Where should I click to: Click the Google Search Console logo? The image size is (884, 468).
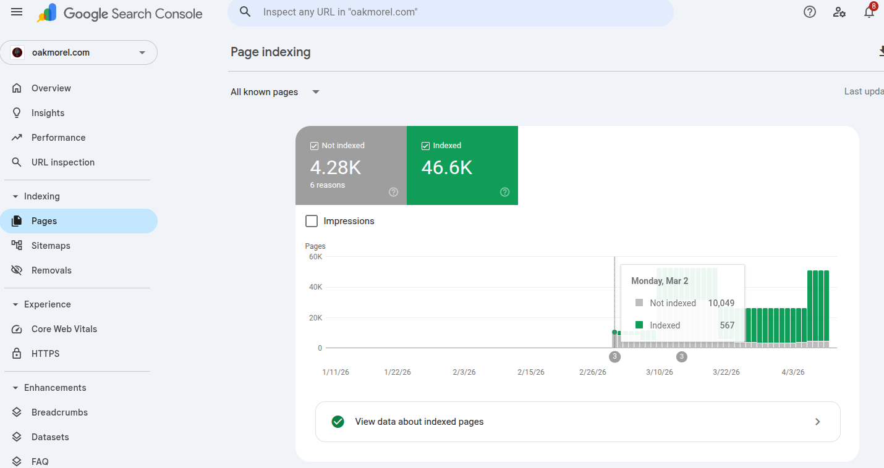[120, 13]
